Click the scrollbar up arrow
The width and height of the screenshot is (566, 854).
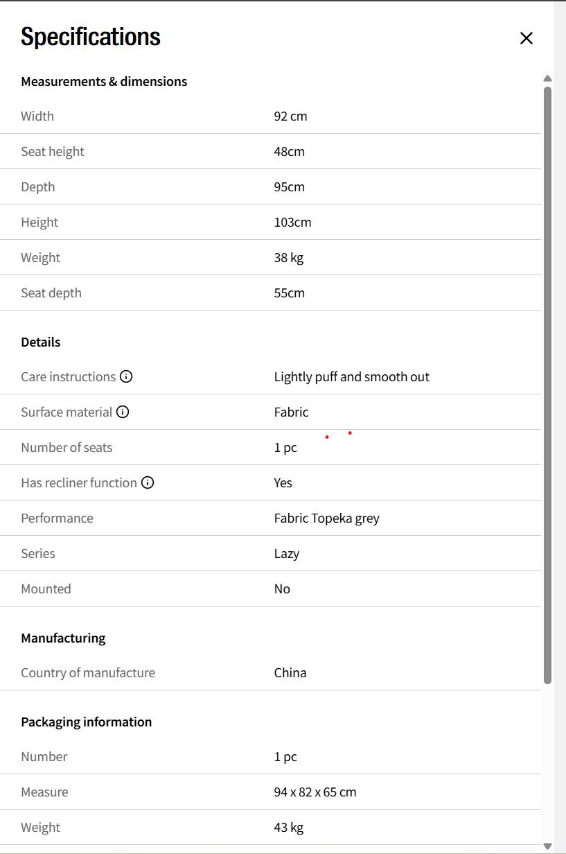tap(547, 78)
